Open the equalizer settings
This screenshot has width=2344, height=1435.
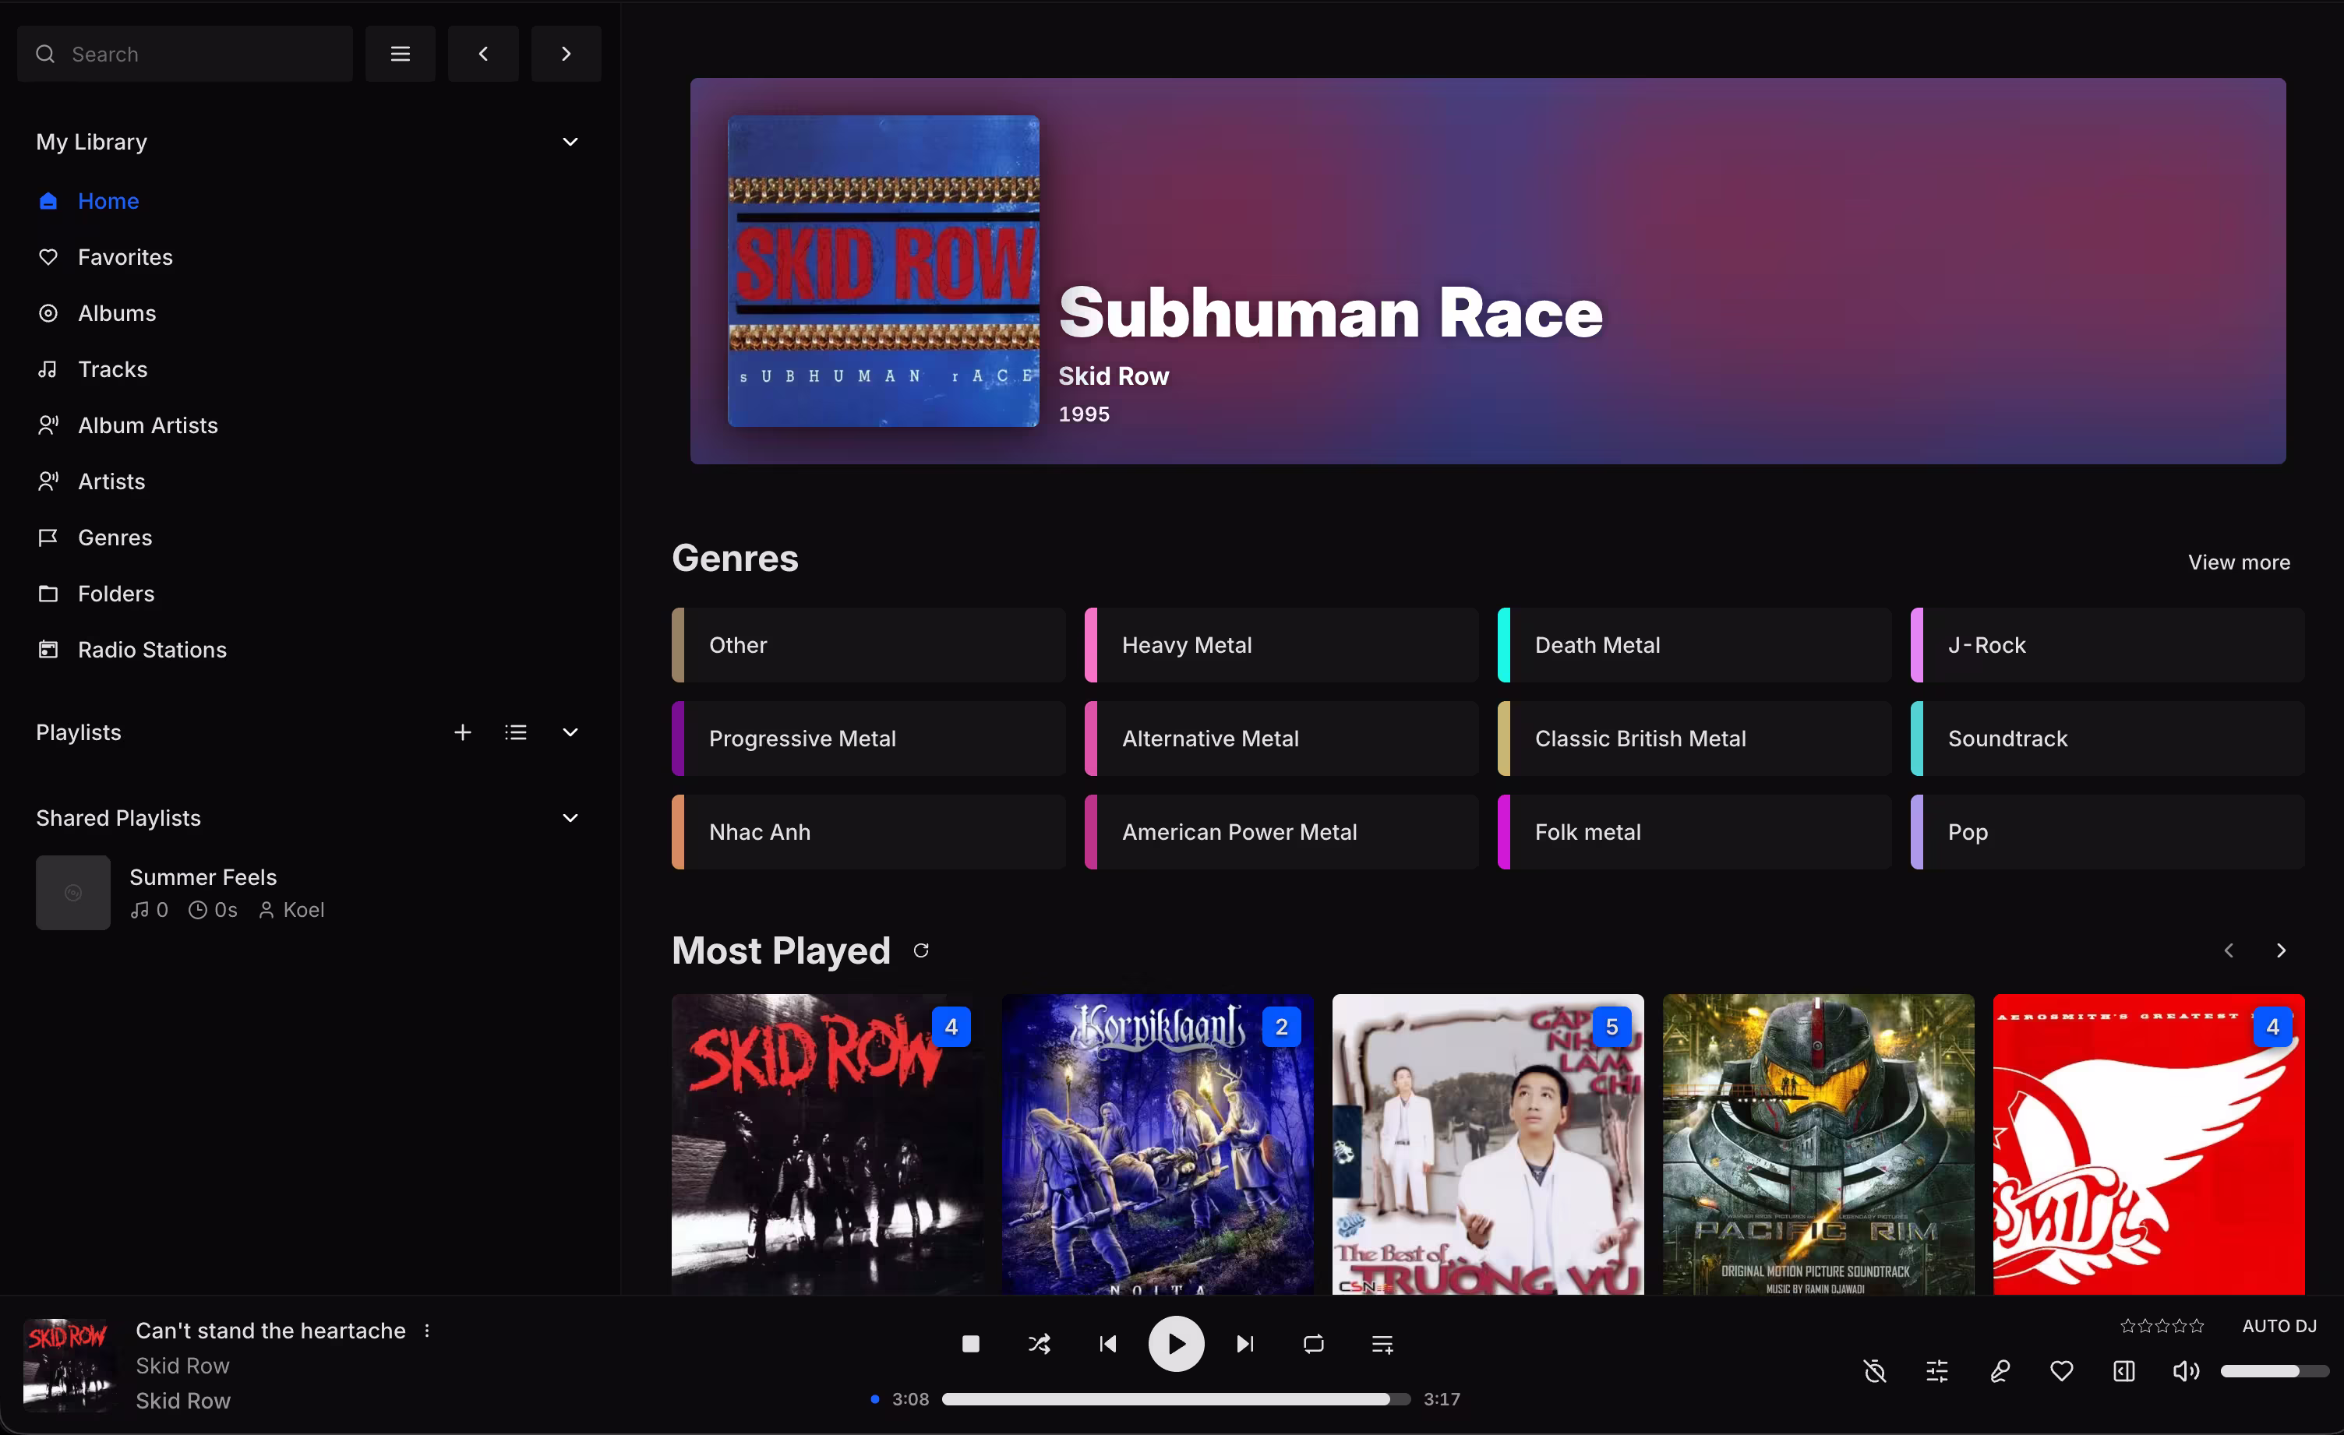point(1936,1370)
